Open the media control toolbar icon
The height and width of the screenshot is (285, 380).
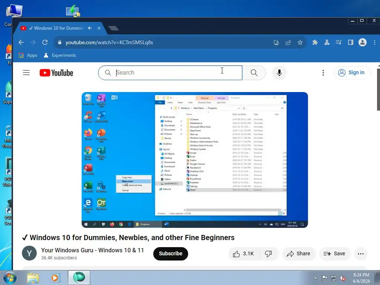(338, 43)
